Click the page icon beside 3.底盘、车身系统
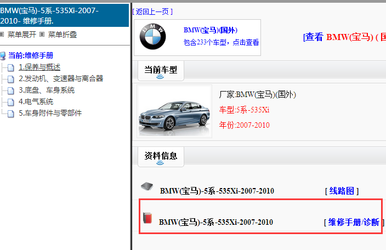 click(10, 90)
